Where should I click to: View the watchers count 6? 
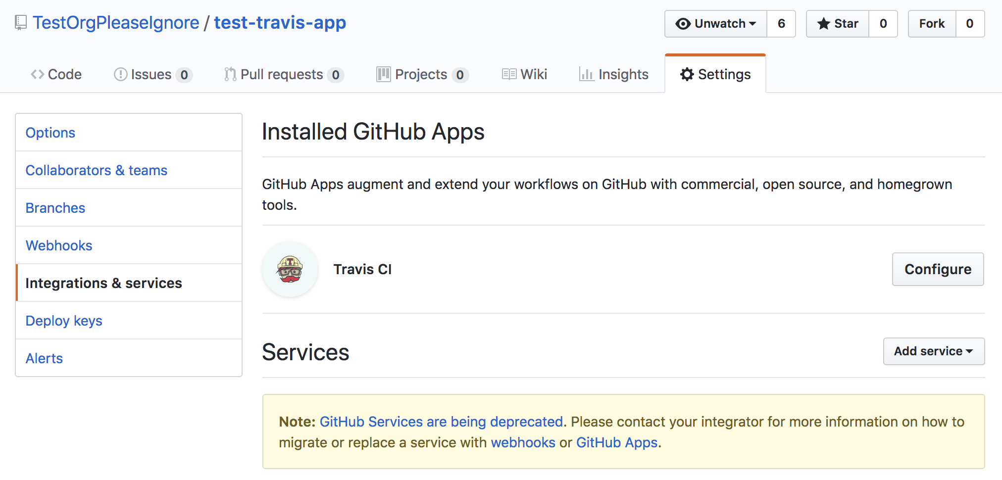click(x=781, y=24)
